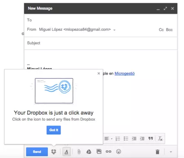Click the Subject field
This screenshot has width=184, height=158.
[x=101, y=43]
